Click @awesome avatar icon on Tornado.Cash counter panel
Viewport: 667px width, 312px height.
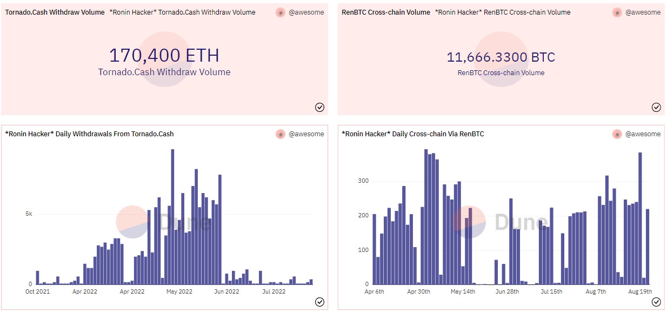pos(280,12)
